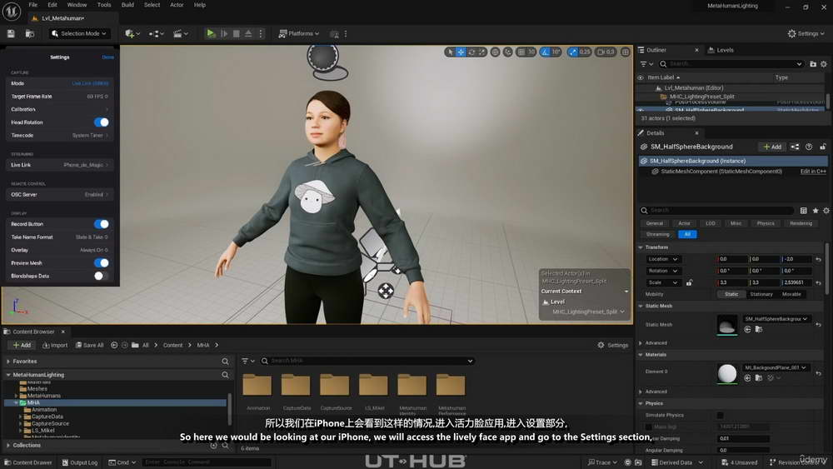Click the Browse content folder toolbar icon
833x469 pixels.
coord(30,33)
